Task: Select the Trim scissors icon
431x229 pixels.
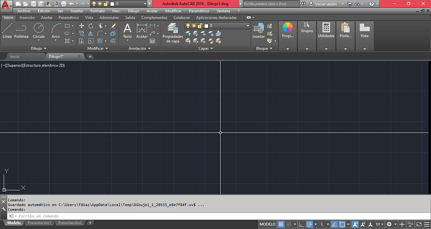Action: pos(100,26)
